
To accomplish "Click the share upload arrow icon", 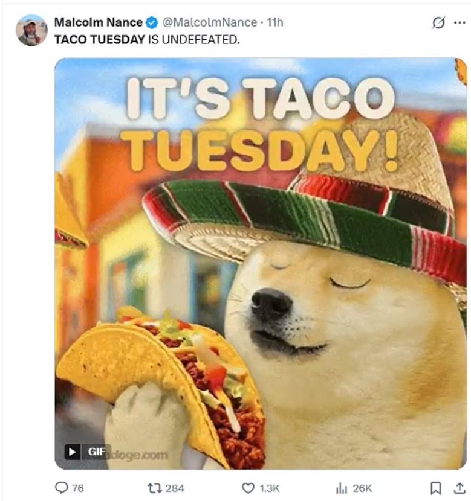I will pyautogui.click(x=460, y=488).
